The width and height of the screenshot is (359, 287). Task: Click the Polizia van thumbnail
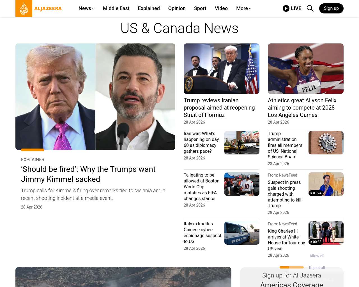[x=242, y=233]
